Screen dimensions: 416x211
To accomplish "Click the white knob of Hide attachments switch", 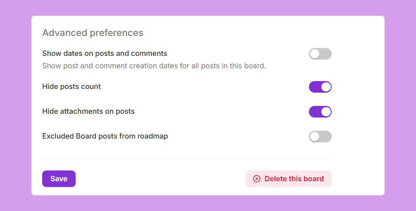I will click(326, 112).
